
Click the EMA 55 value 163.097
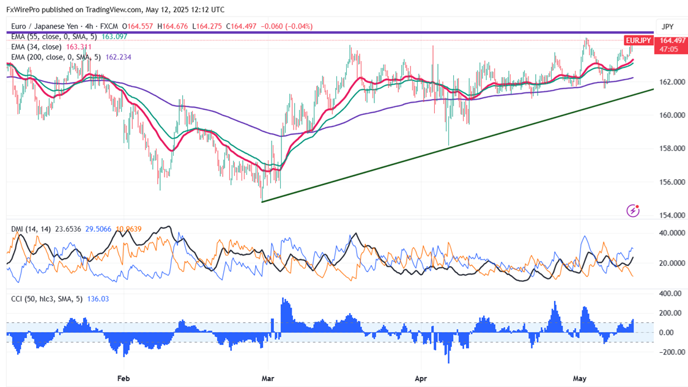(x=114, y=37)
